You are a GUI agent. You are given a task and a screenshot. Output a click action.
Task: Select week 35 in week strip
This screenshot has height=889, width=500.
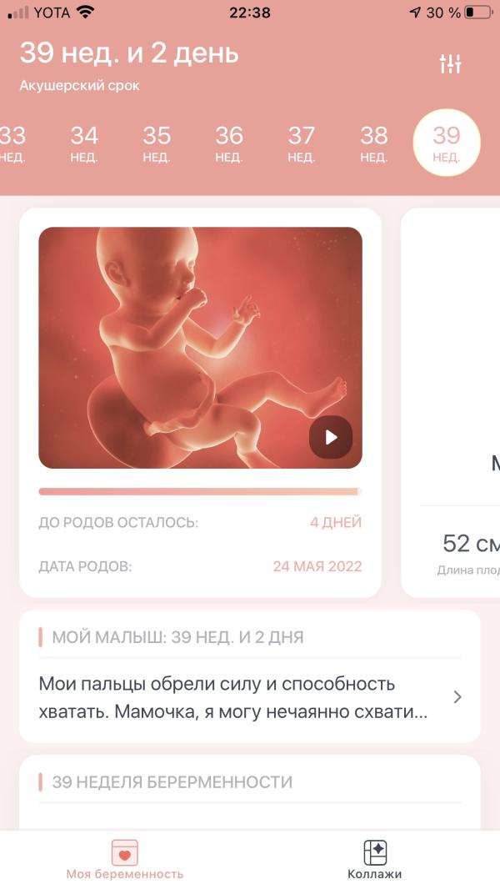click(157, 143)
